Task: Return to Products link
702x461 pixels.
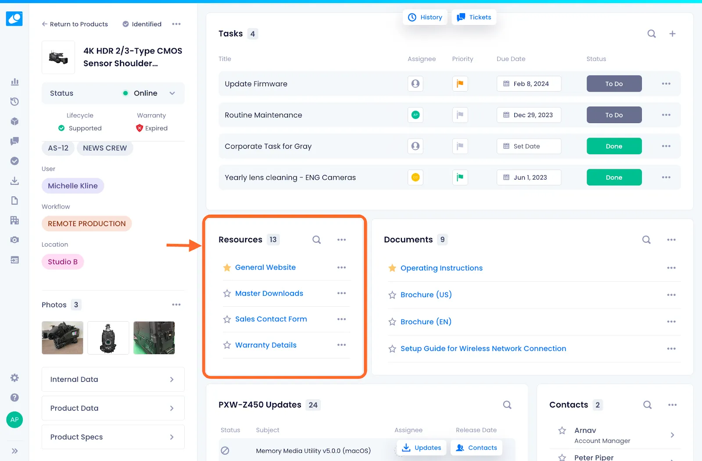Action: (x=75, y=24)
